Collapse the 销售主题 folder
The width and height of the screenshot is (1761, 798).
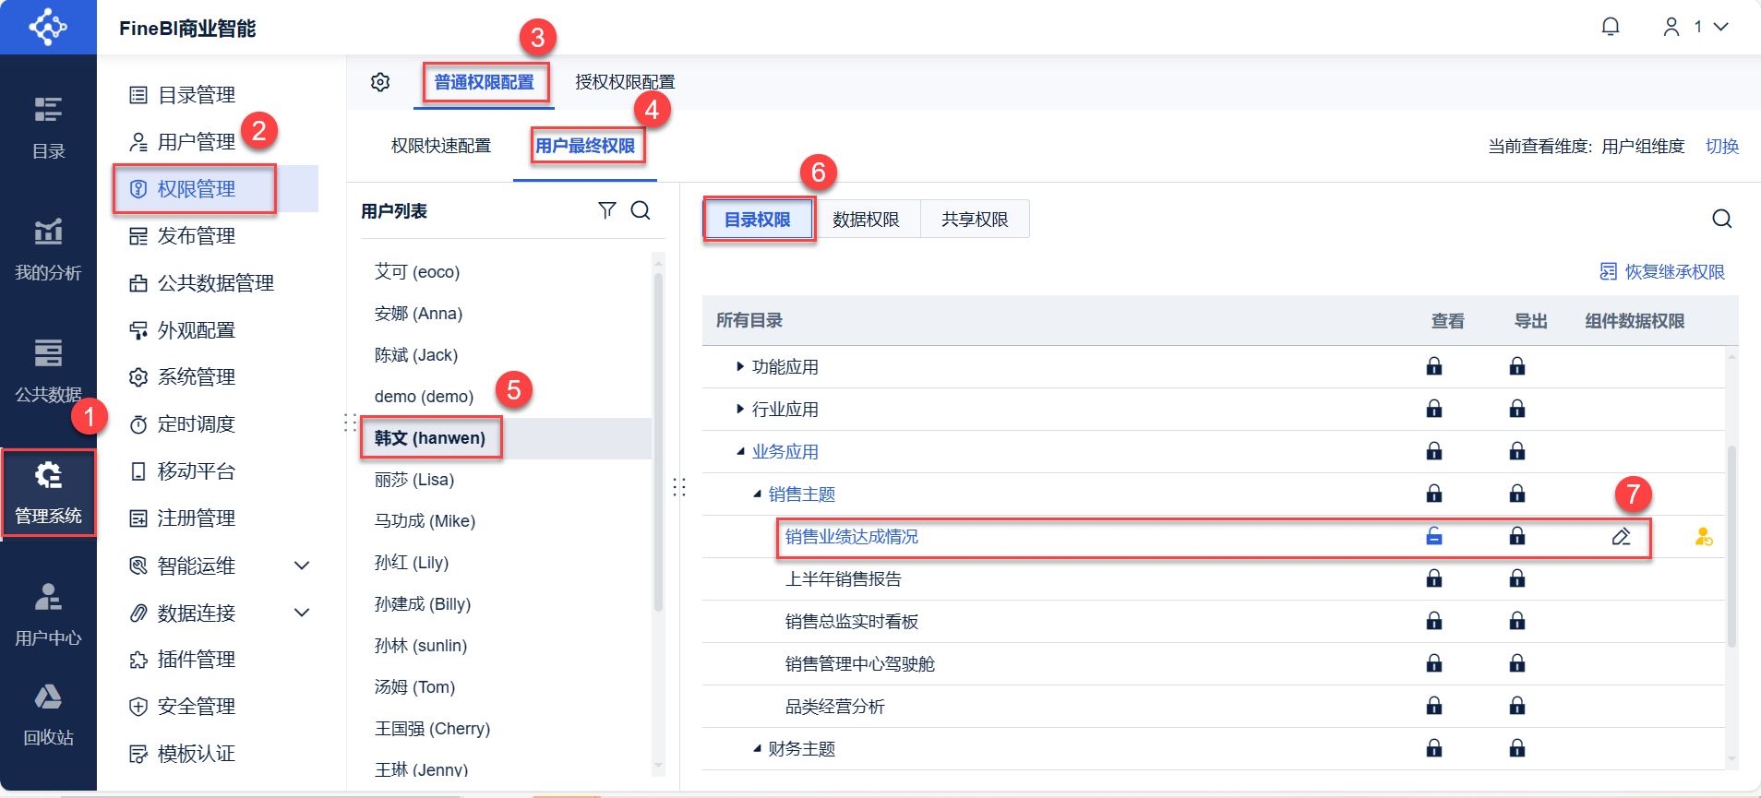pyautogui.click(x=757, y=494)
